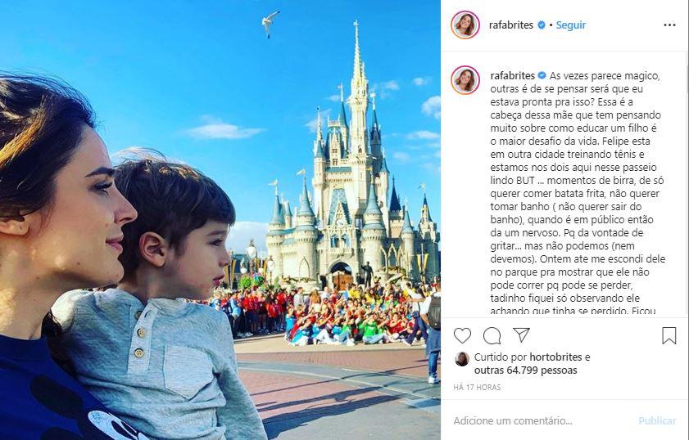Viewport: 689px width, 440px height.
Task: Open hortobrites profile from likes line
Action: (x=555, y=357)
